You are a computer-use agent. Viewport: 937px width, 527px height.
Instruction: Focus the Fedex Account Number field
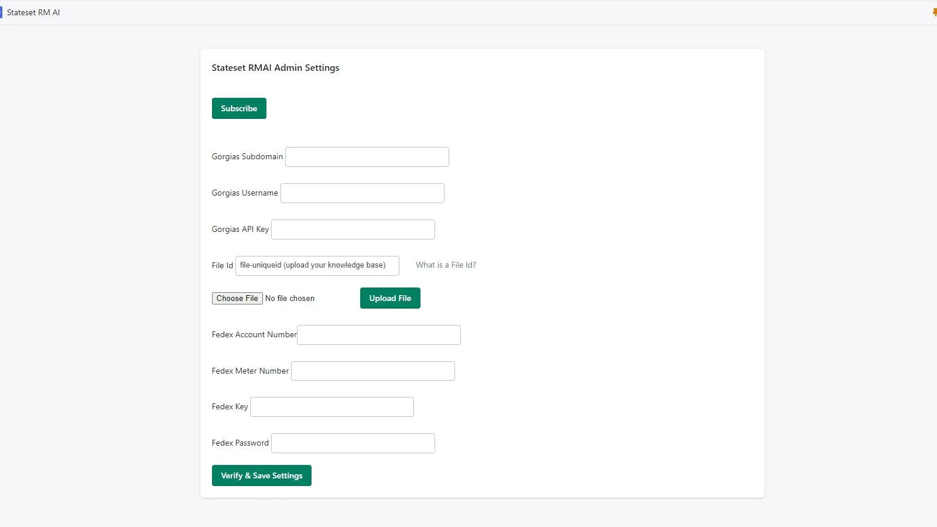[379, 335]
